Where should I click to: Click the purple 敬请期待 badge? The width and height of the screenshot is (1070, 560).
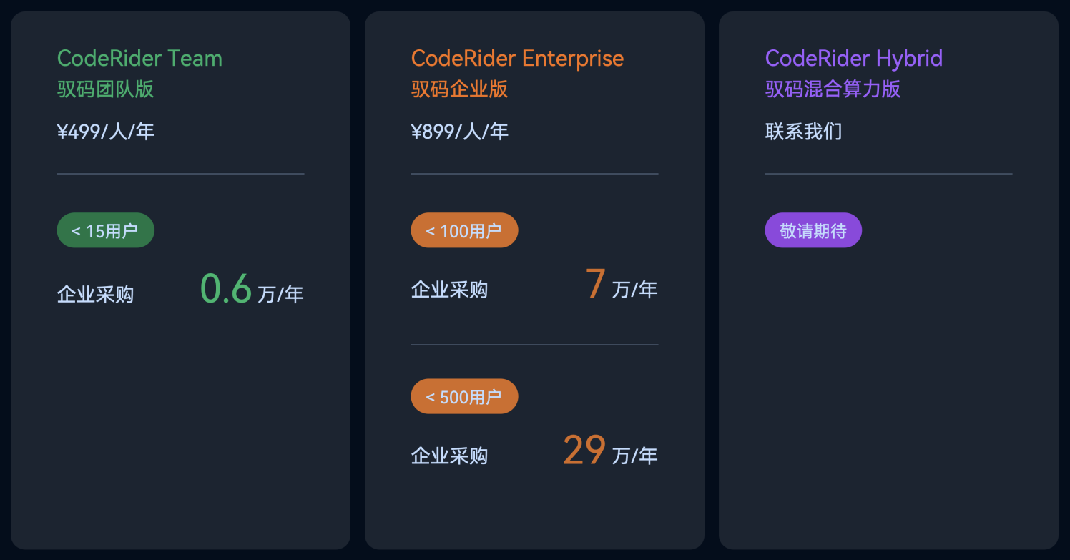coord(813,230)
